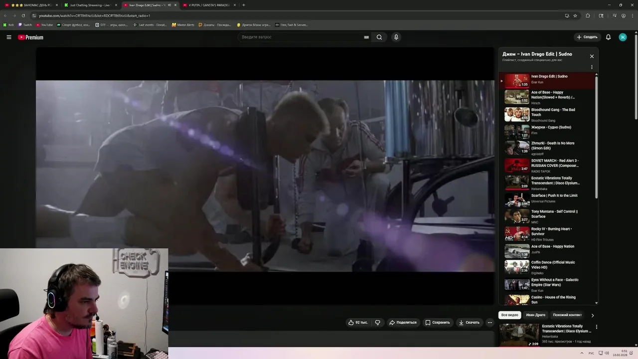Click the Поделиться share button
Image resolution: width=638 pixels, height=359 pixels.
(x=403, y=323)
